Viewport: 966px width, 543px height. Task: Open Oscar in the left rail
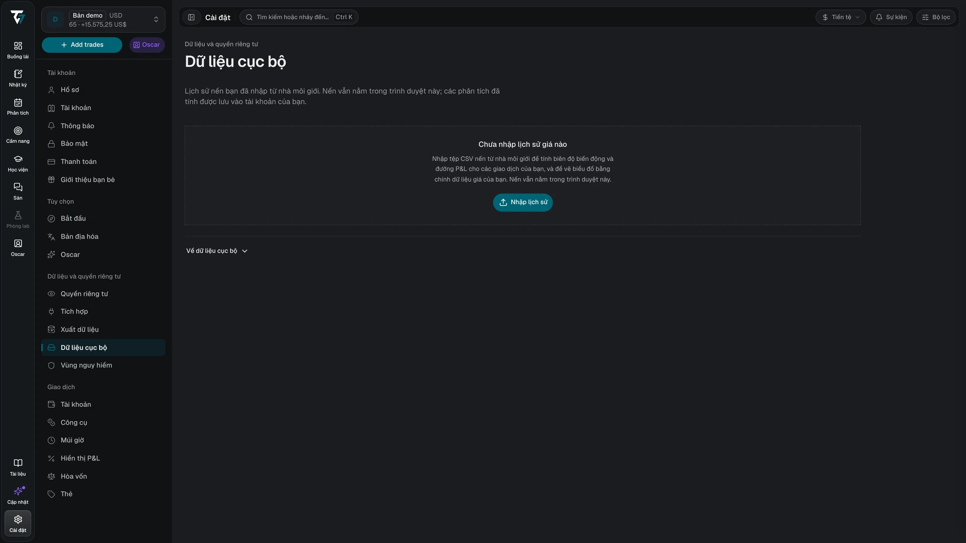coord(18,248)
